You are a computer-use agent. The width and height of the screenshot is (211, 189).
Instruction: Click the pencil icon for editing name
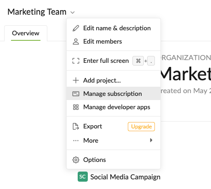tap(76, 28)
